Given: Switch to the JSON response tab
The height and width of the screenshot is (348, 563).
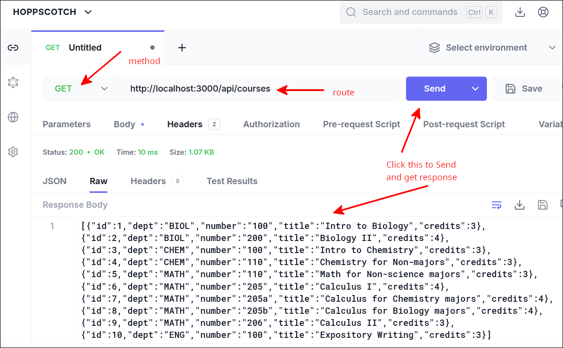Looking at the screenshot, I should coord(54,181).
